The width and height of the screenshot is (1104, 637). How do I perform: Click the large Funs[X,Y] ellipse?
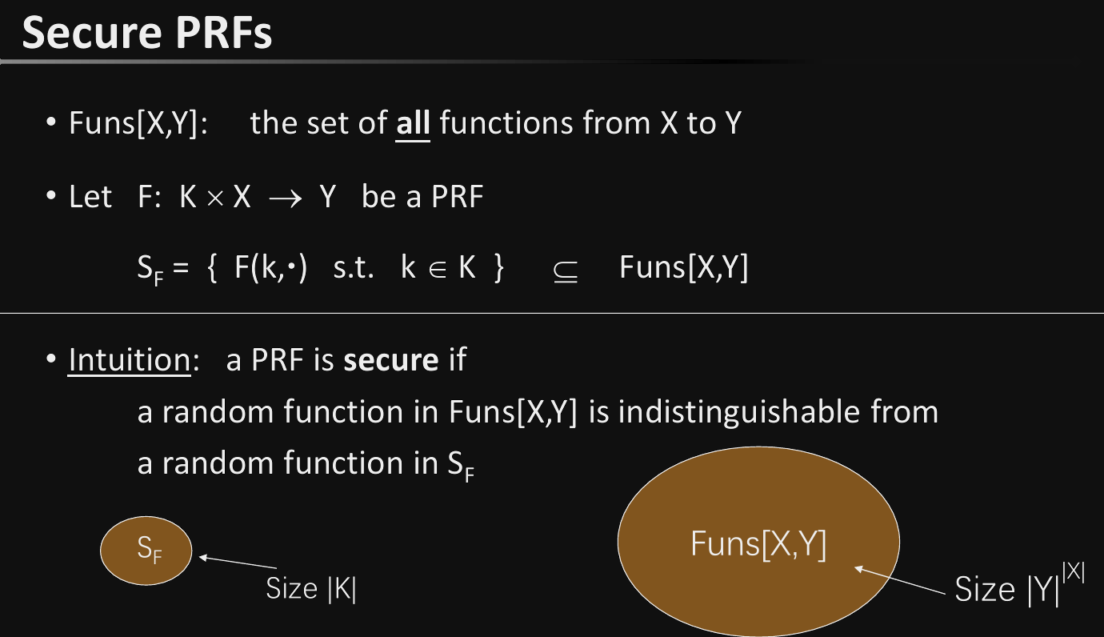[758, 540]
